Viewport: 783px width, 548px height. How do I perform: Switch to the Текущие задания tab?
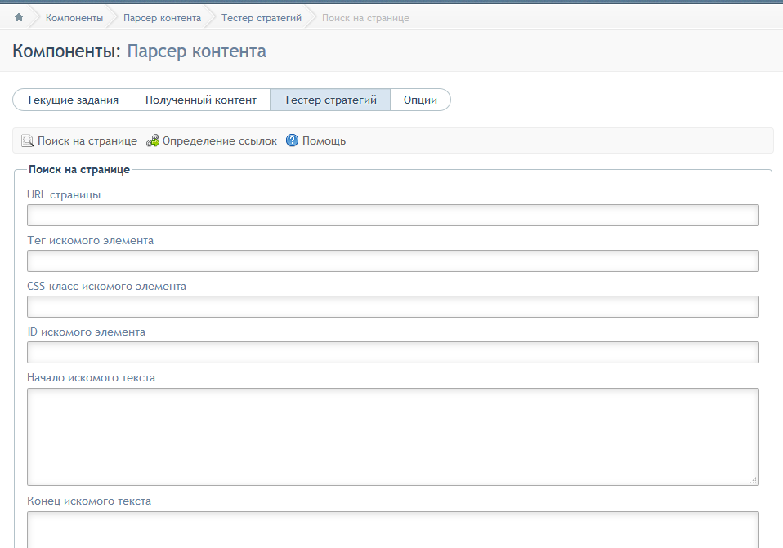[x=73, y=100]
